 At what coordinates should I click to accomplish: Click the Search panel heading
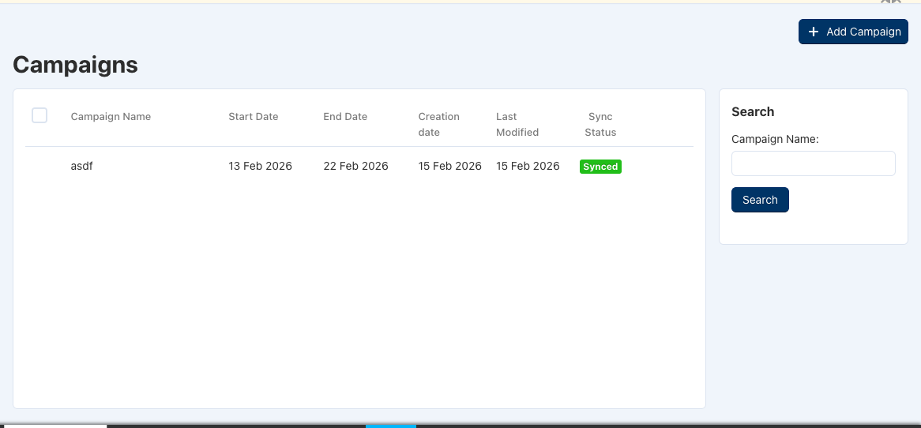tap(753, 112)
